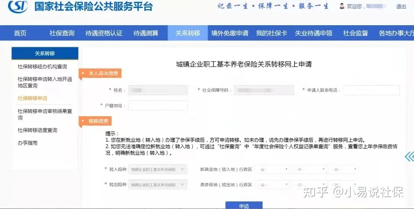The height and width of the screenshot is (209, 414).
Task: Select district for 新就业地 (转入地)
Action: 343,169
